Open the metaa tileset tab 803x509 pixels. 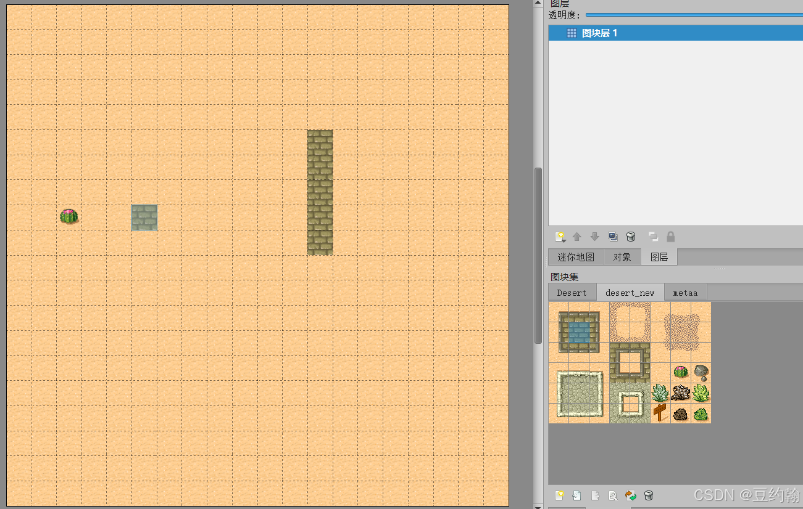coord(685,293)
